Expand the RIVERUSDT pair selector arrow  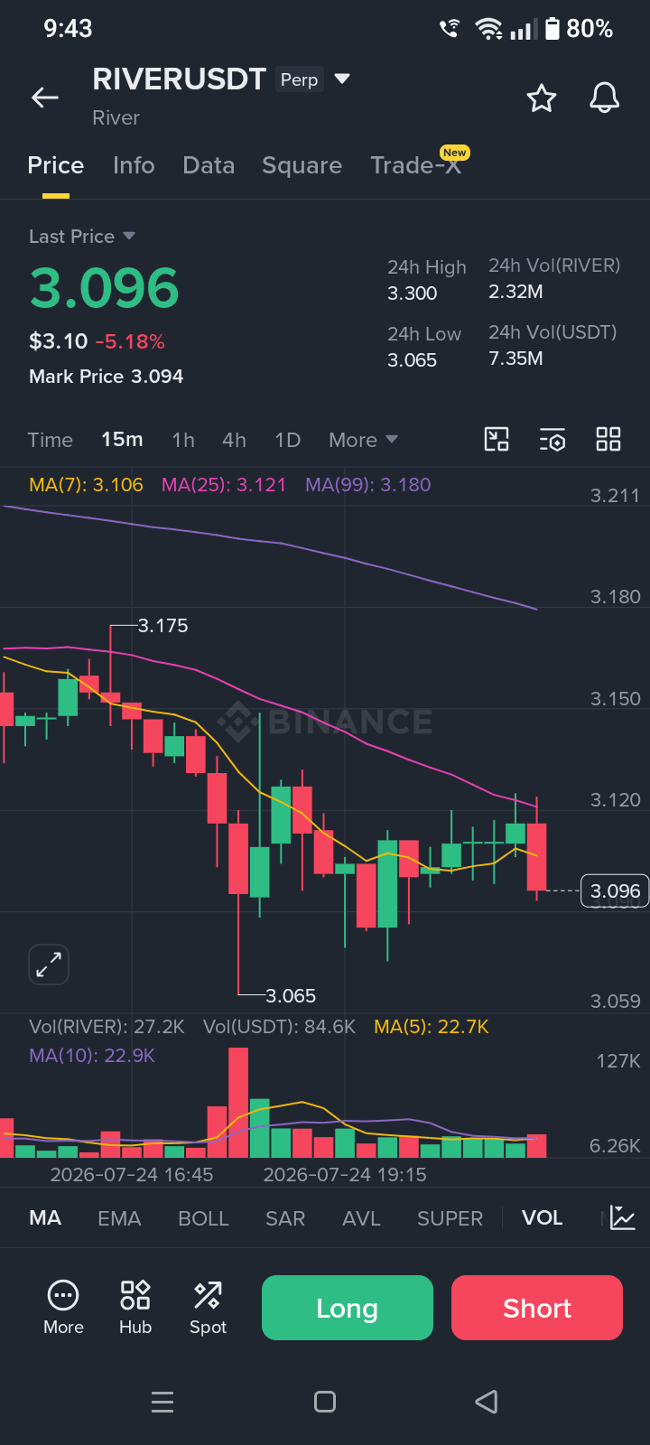[x=342, y=79]
